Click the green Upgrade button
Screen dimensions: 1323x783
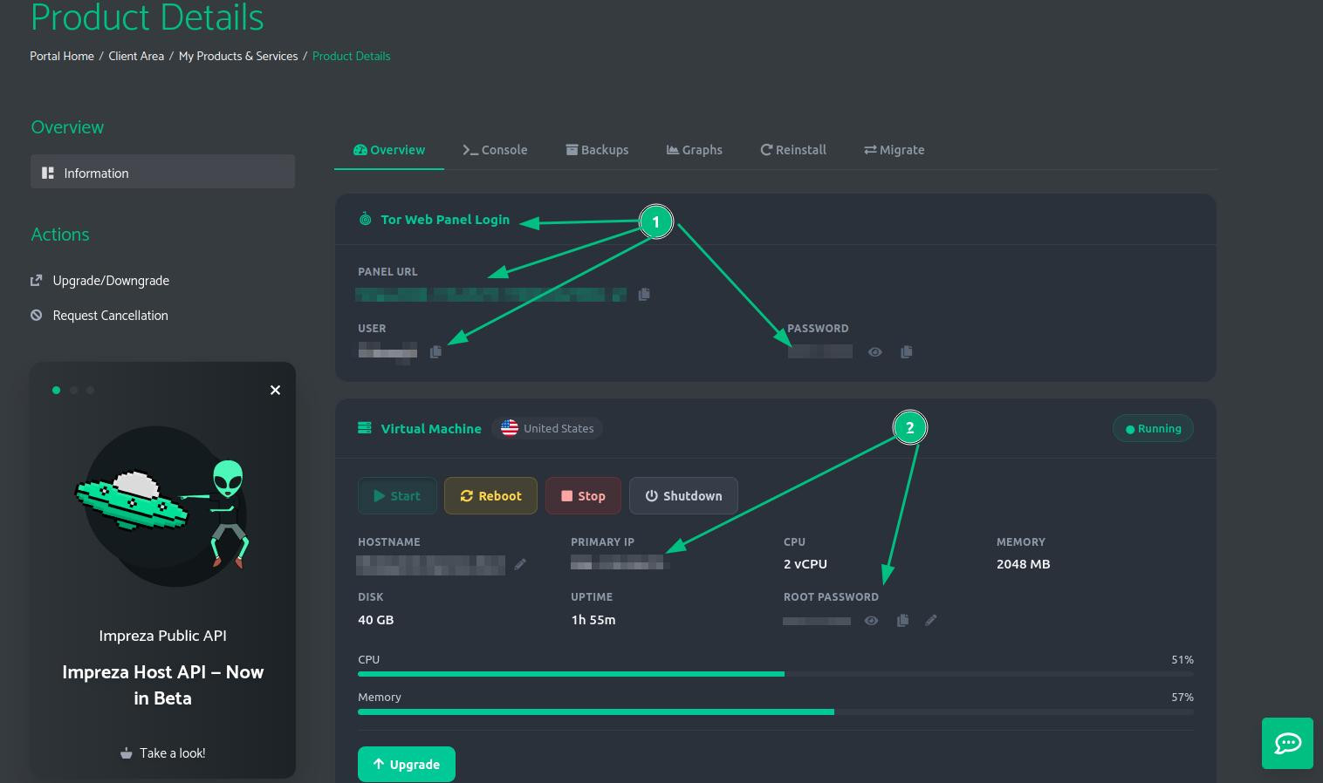tap(407, 765)
